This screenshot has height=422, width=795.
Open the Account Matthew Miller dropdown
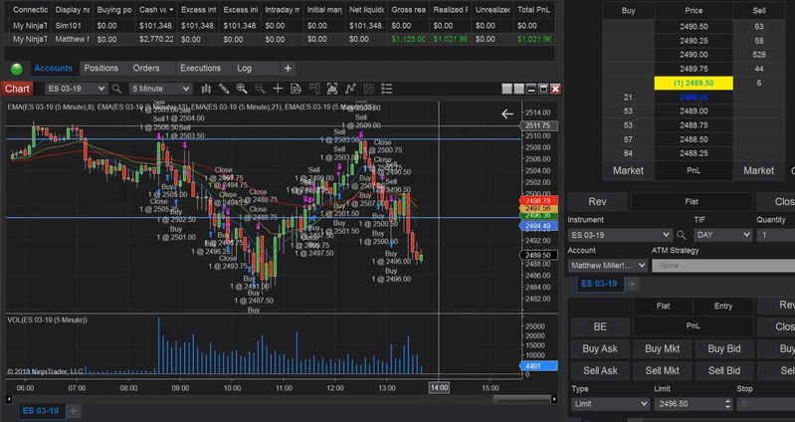[608, 266]
